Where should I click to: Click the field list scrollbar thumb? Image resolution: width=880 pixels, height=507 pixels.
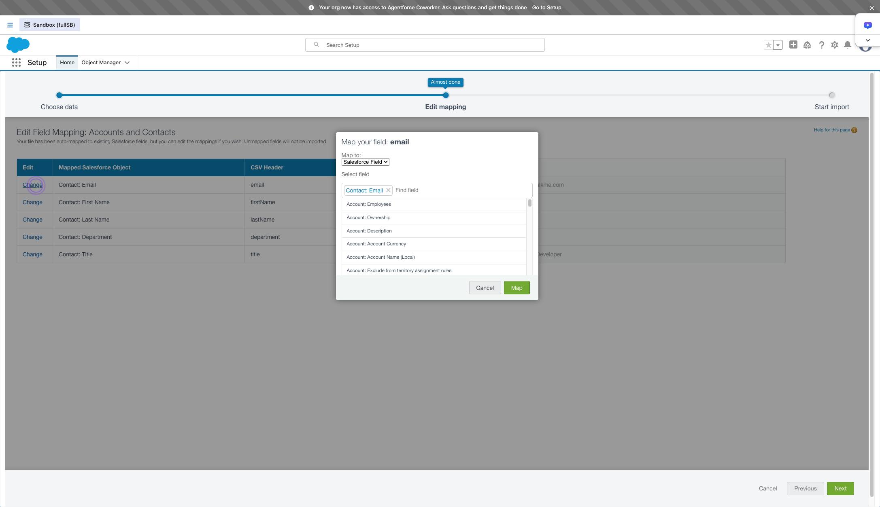[529, 203]
